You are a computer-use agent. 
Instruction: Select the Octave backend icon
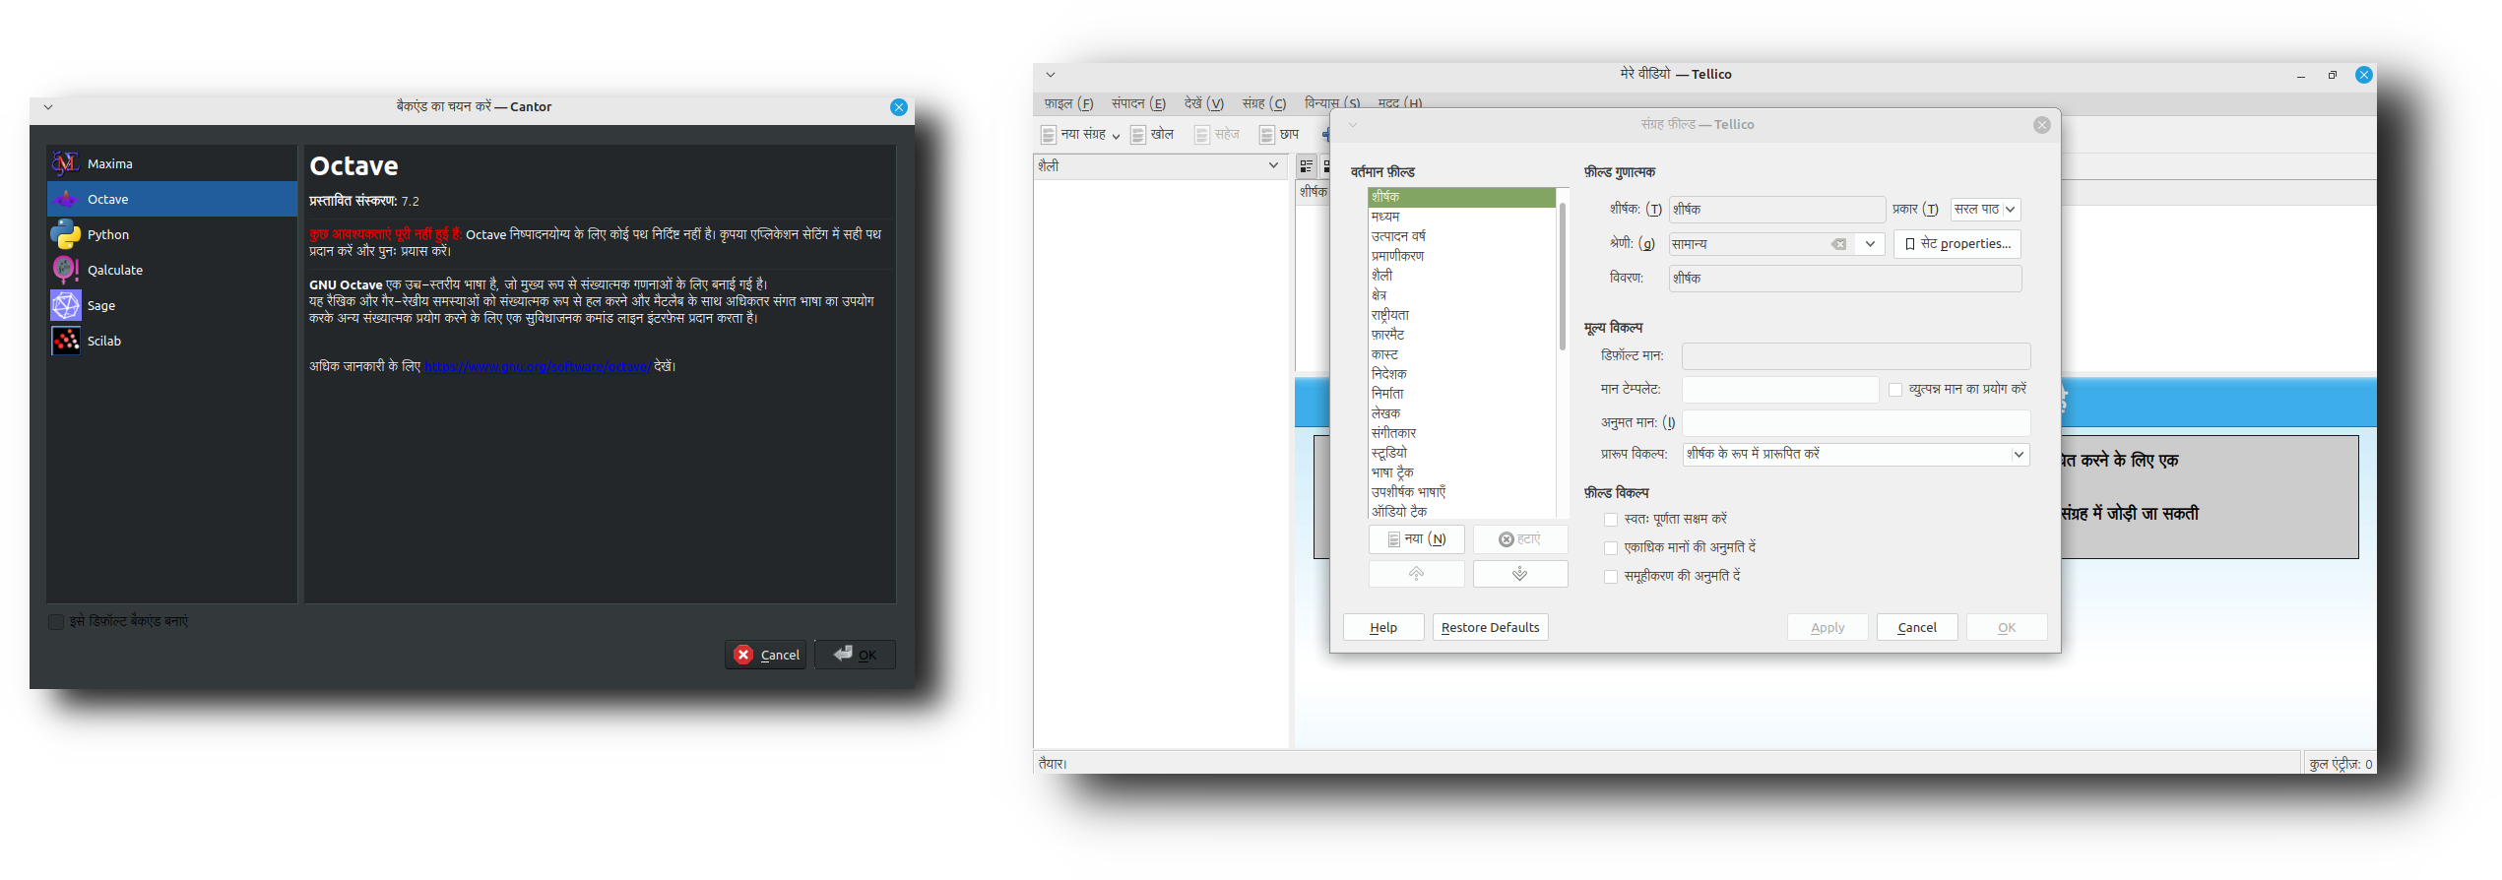[x=65, y=199]
